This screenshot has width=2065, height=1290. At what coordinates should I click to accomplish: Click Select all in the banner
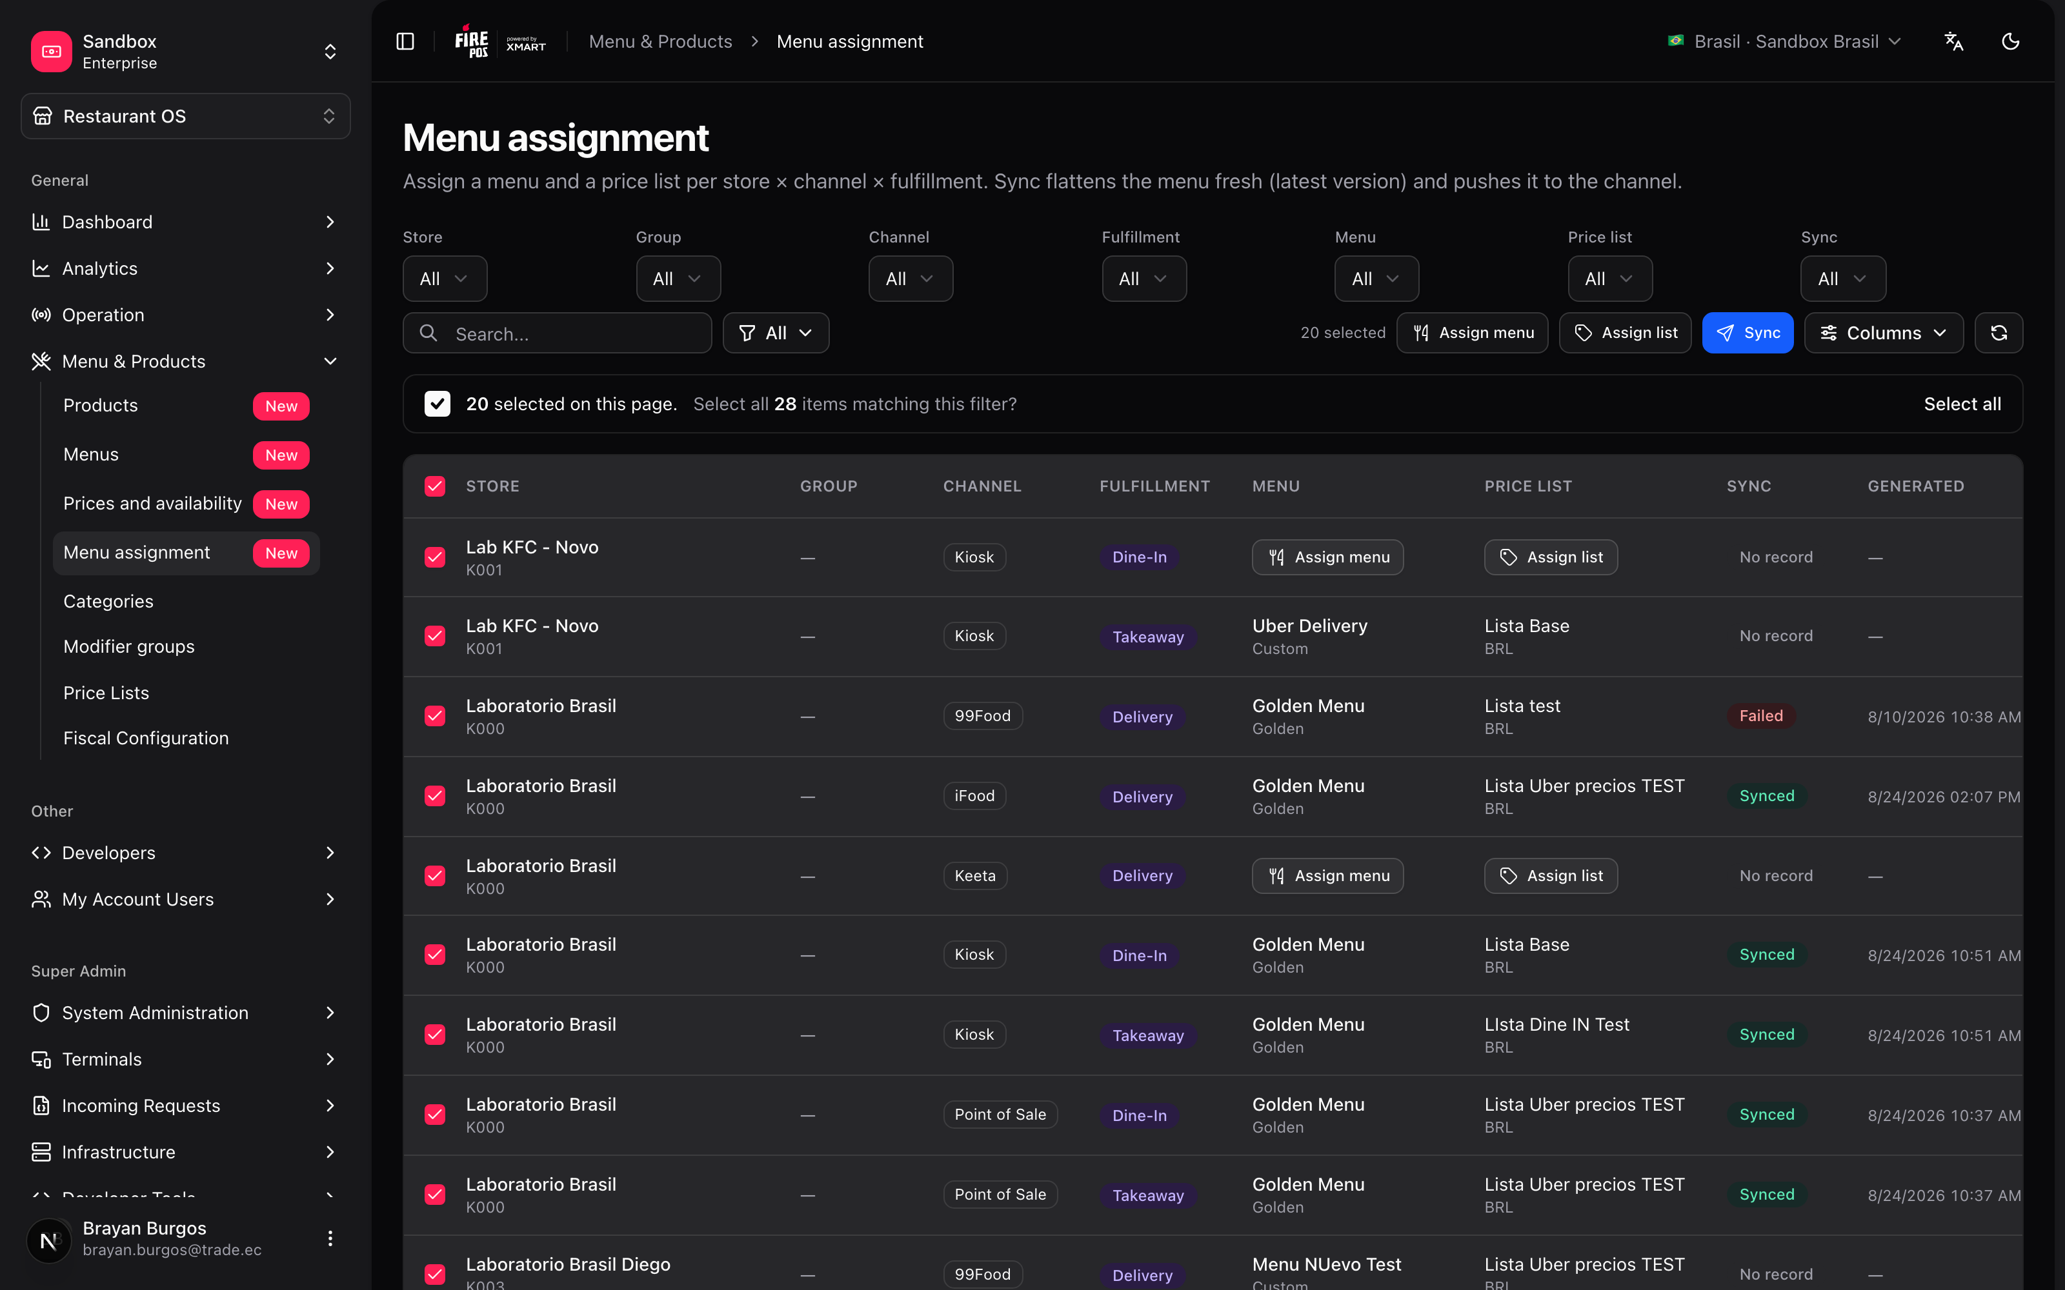(1962, 404)
